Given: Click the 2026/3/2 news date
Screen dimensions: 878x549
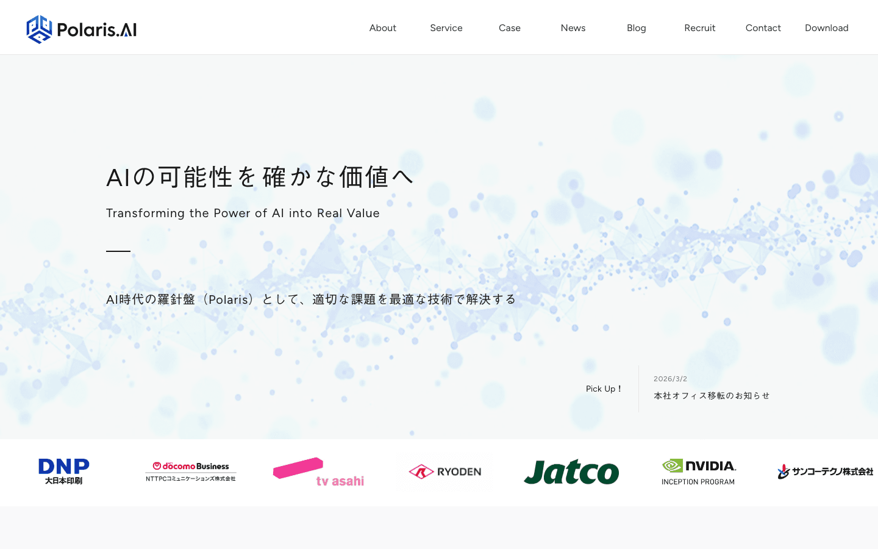Looking at the screenshot, I should pos(671,379).
